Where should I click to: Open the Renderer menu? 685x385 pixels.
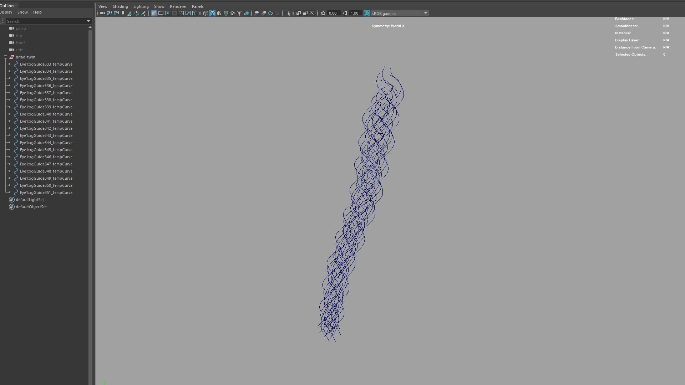point(178,6)
